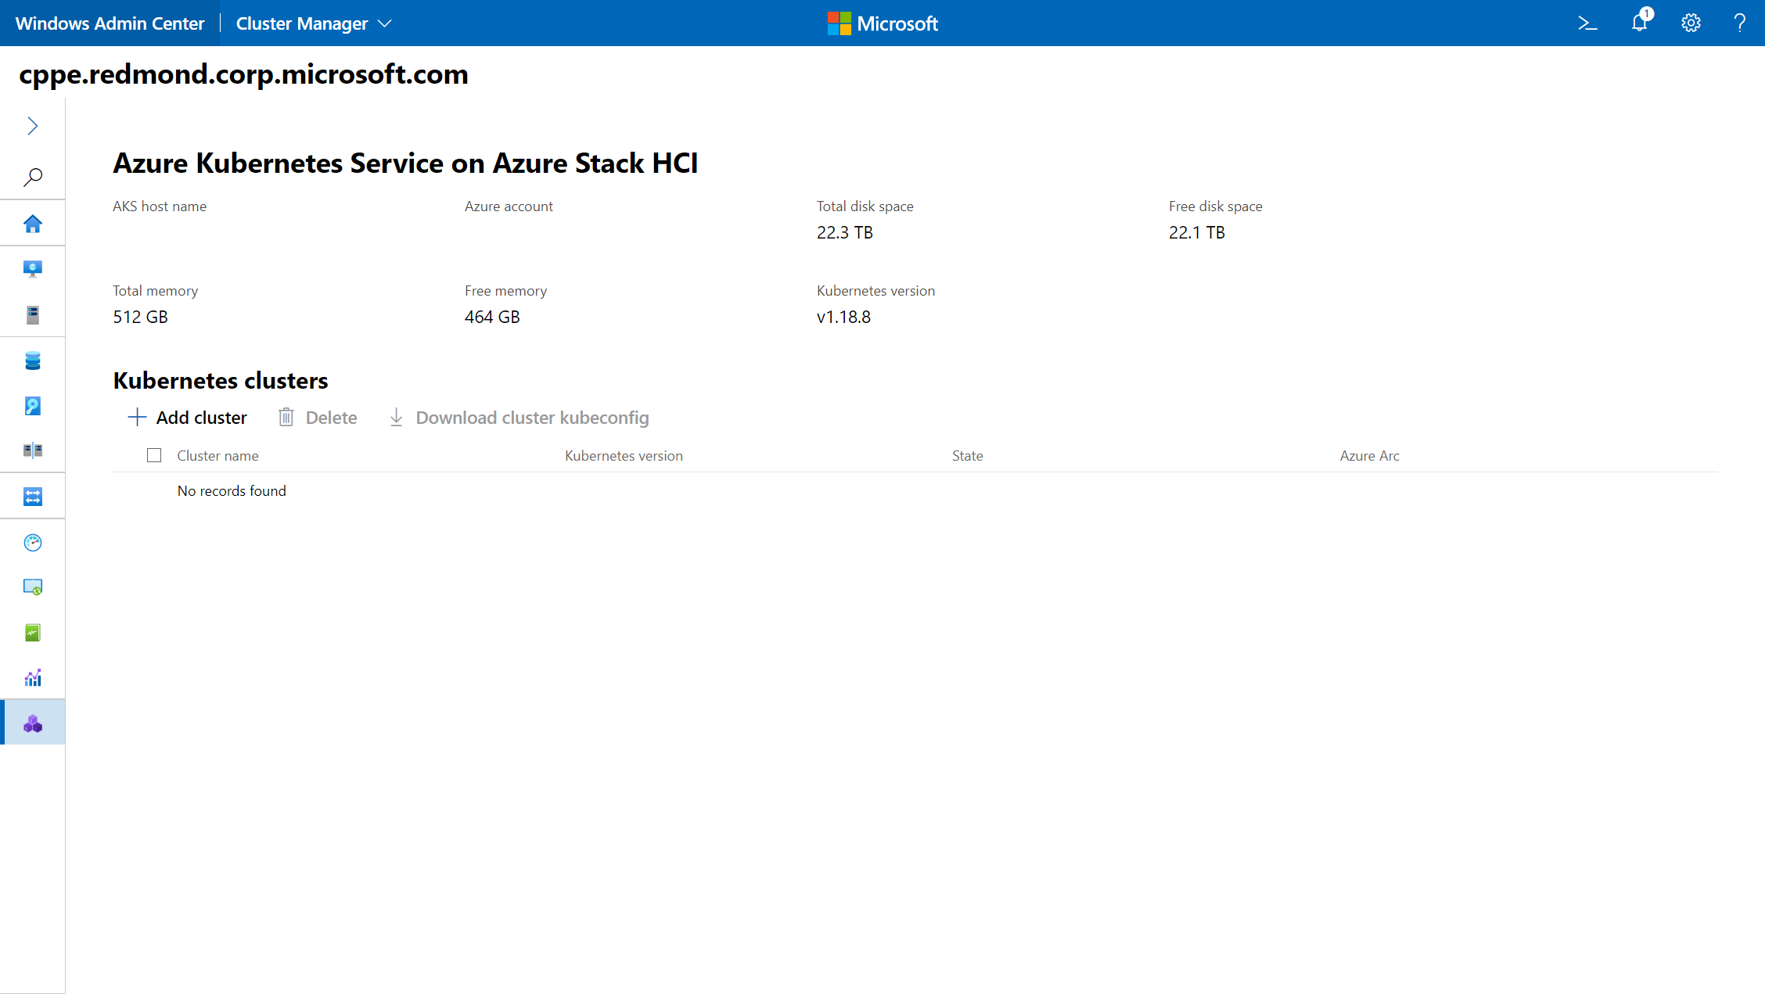Click the Microsoft logo in the header
This screenshot has width=1765, height=994.
(882, 23)
